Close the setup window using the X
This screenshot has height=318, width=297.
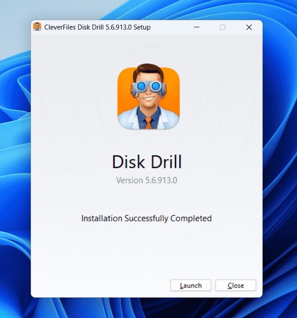coord(249,27)
